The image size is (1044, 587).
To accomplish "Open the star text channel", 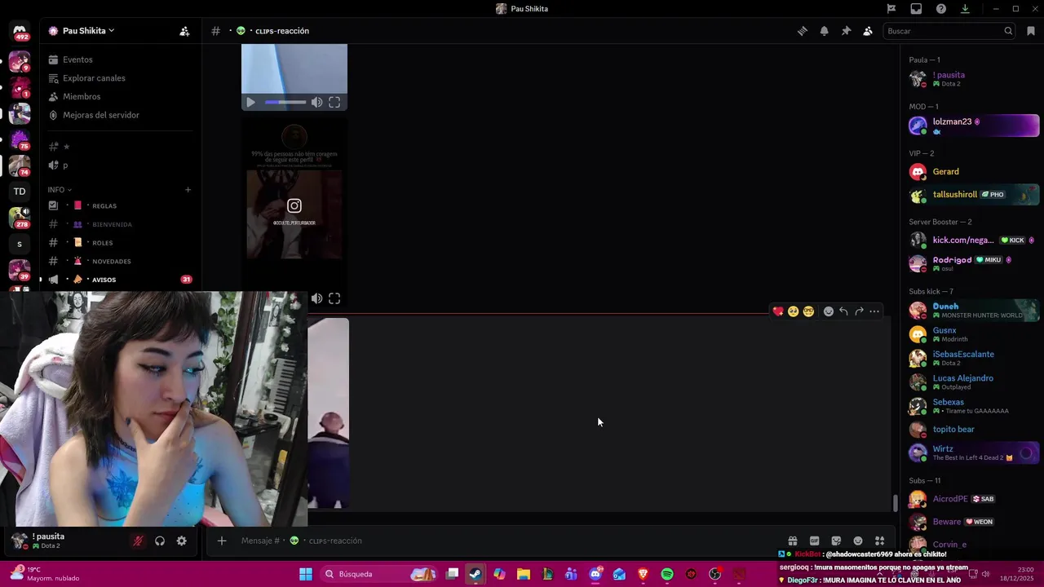I will point(121,147).
